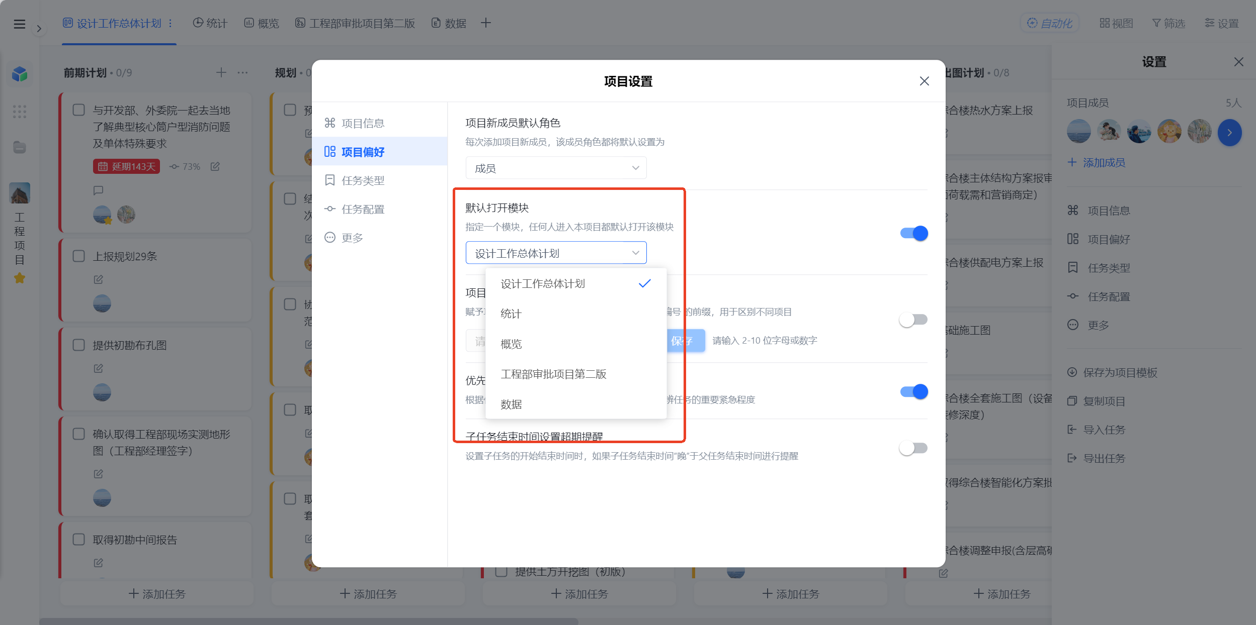Open 前期计划 column more options
Screen dimensions: 1256x625
[x=242, y=73]
